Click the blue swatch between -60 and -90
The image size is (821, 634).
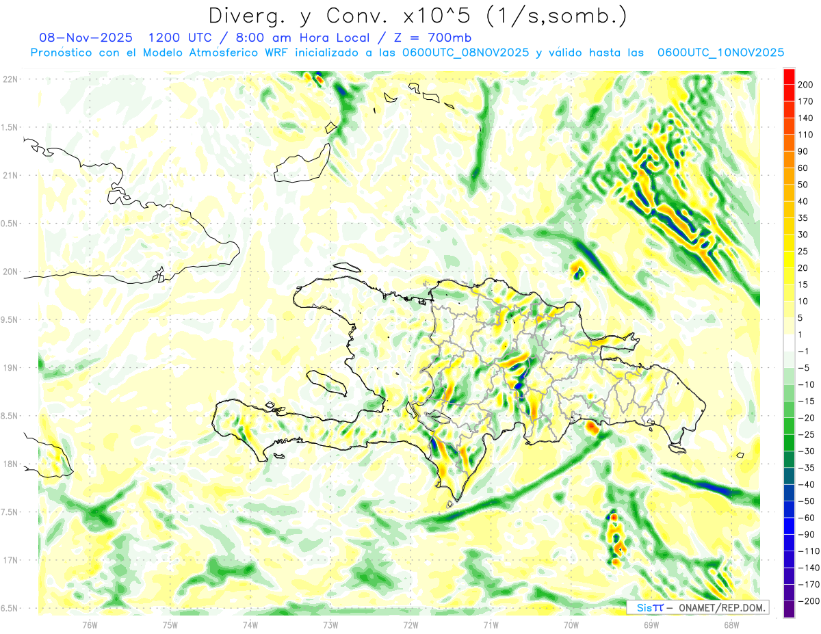[x=789, y=526]
